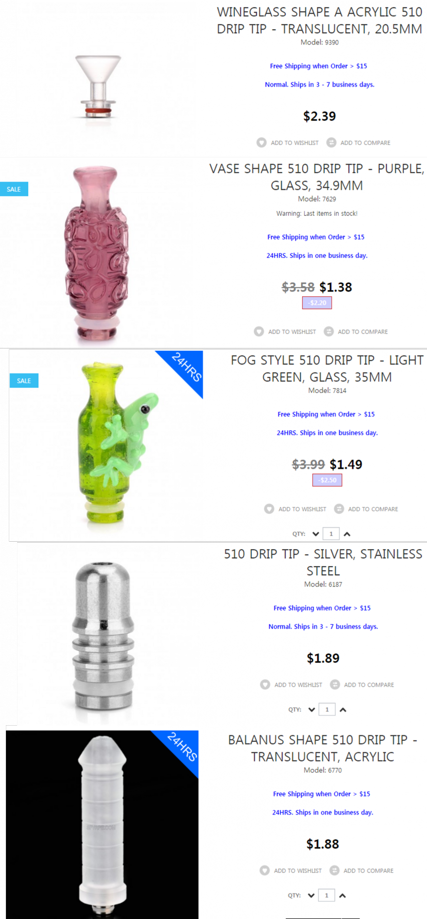Click the -$2.50 discount badge
This screenshot has height=919, width=427.
[x=327, y=480]
